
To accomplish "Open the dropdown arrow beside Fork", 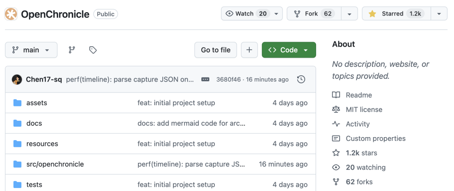I will click(349, 14).
